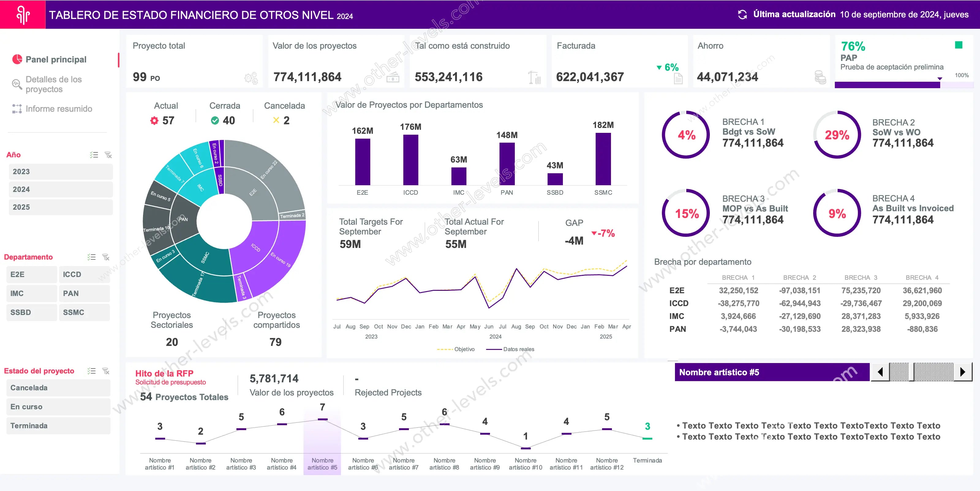This screenshot has height=491, width=980.
Task: Click the multi-select icon in Año slicer
Action: (94, 155)
